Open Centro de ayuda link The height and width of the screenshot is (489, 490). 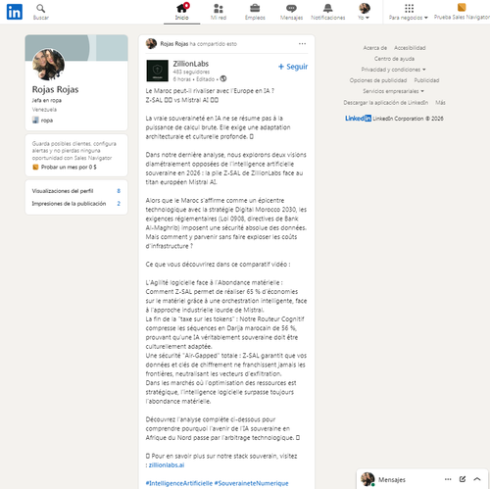(394, 59)
